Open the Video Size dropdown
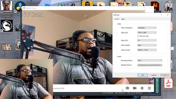This screenshot has width=176, height=99. pos(147,32)
